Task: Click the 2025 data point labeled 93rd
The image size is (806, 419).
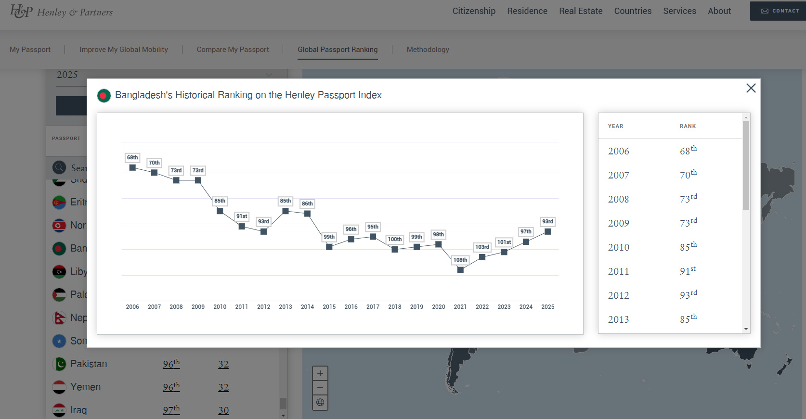Action: tap(548, 231)
